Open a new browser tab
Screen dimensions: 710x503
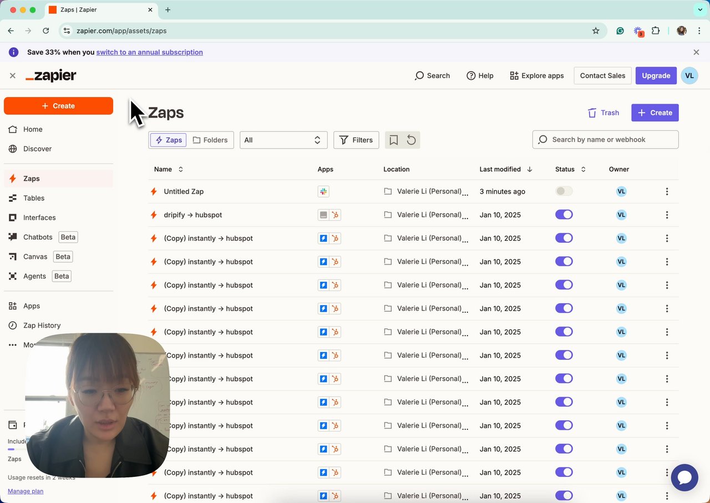coord(168,9)
